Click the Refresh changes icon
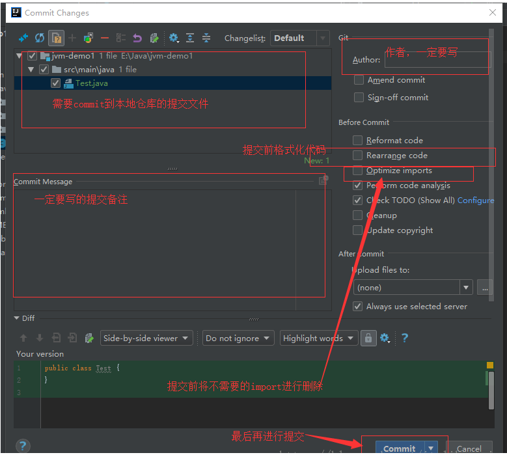The width and height of the screenshot is (507, 455). click(40, 38)
